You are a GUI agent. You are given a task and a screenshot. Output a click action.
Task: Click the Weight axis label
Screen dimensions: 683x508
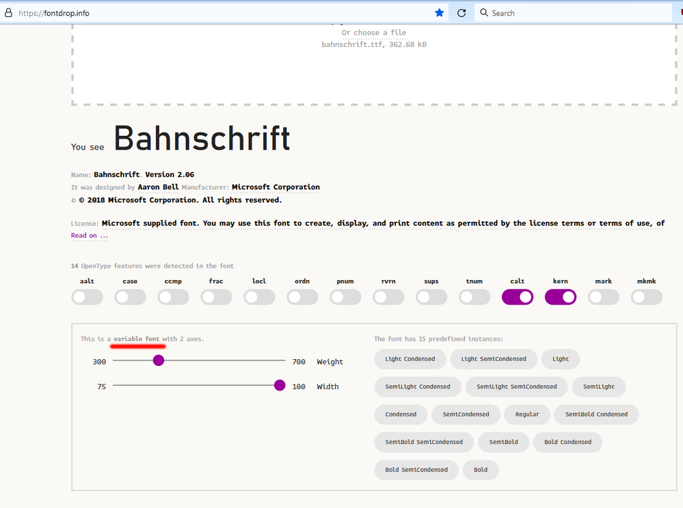click(x=330, y=362)
